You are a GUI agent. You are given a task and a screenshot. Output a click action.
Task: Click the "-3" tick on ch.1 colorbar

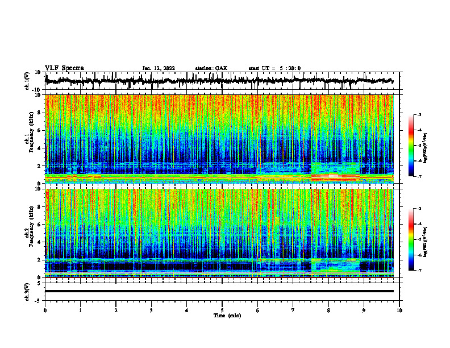coord(419,114)
